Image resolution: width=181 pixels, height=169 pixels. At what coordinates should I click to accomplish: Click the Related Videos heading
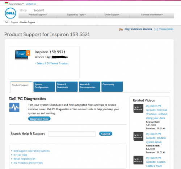[x=144, y=100]
